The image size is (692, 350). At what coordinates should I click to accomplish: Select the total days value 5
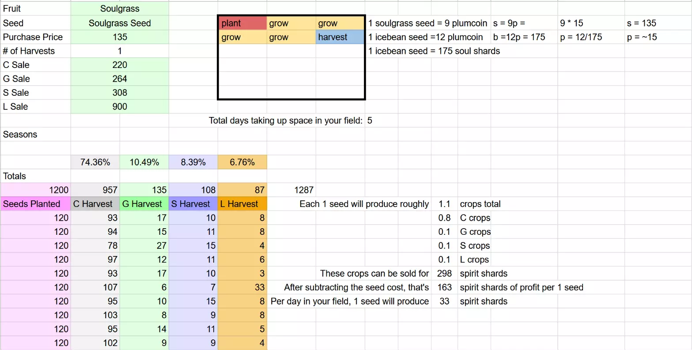tap(370, 120)
